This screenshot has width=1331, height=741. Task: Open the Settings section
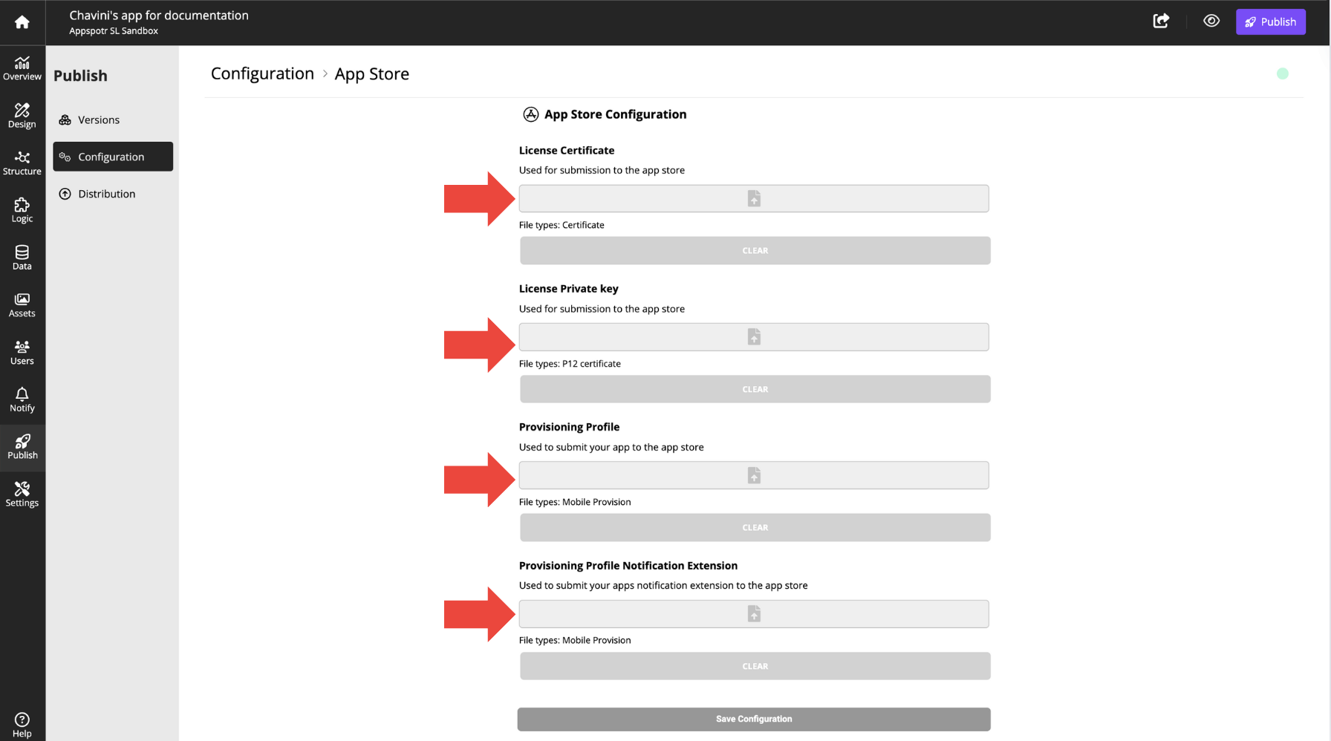pos(22,494)
